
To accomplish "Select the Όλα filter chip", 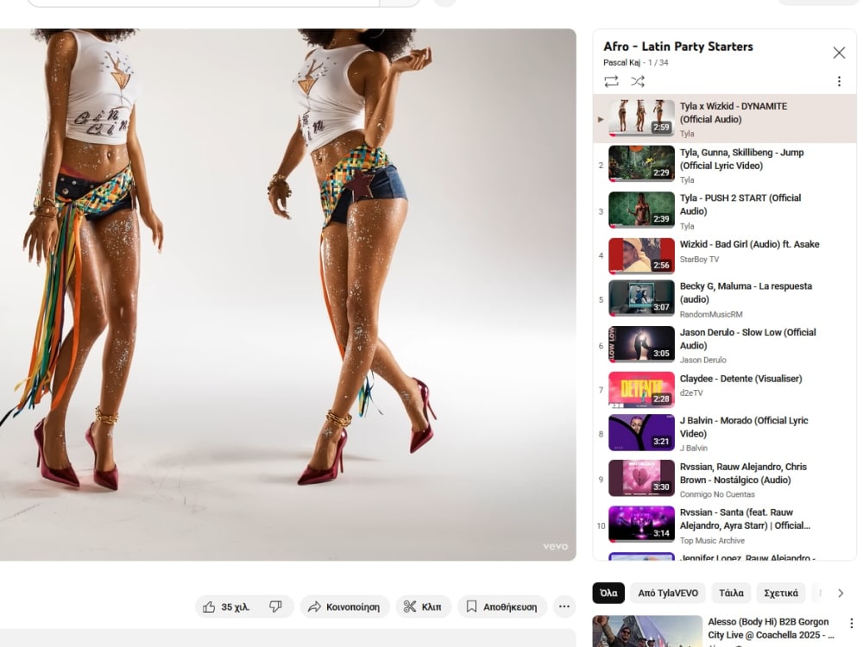I will click(x=608, y=594).
